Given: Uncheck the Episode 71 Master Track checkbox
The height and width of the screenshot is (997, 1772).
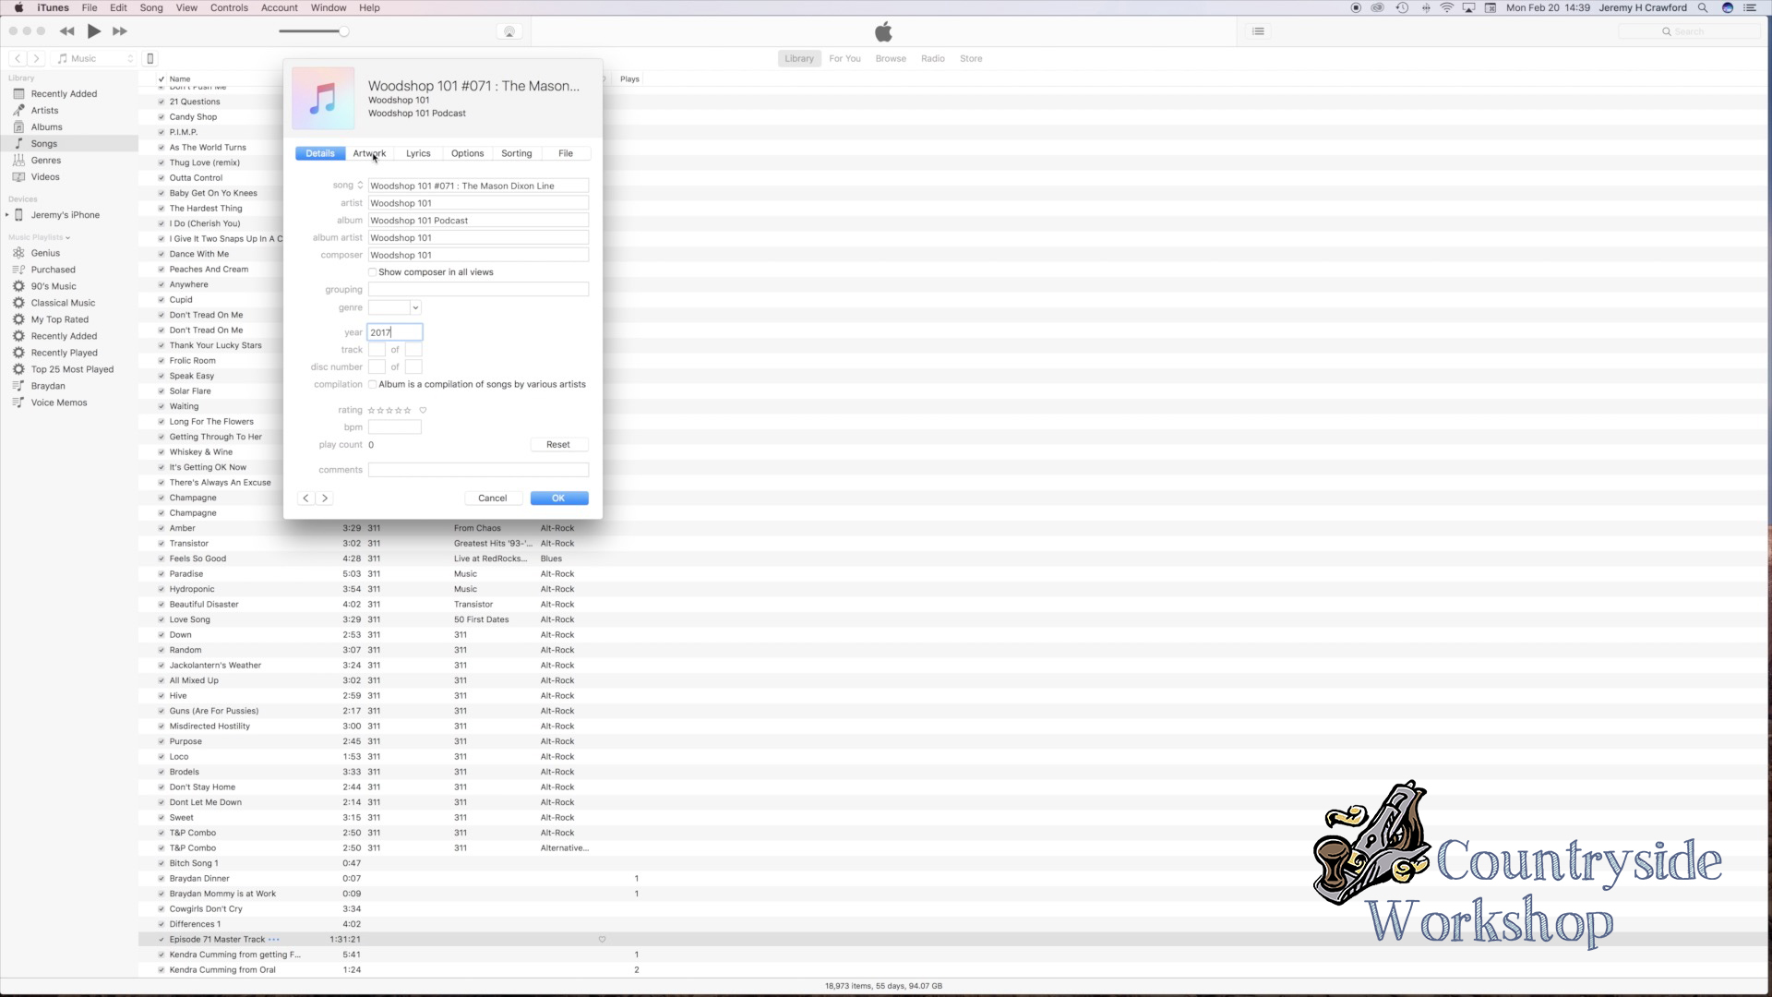Looking at the screenshot, I should pyautogui.click(x=162, y=940).
